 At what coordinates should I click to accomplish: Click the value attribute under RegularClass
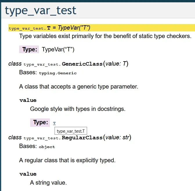28,174
